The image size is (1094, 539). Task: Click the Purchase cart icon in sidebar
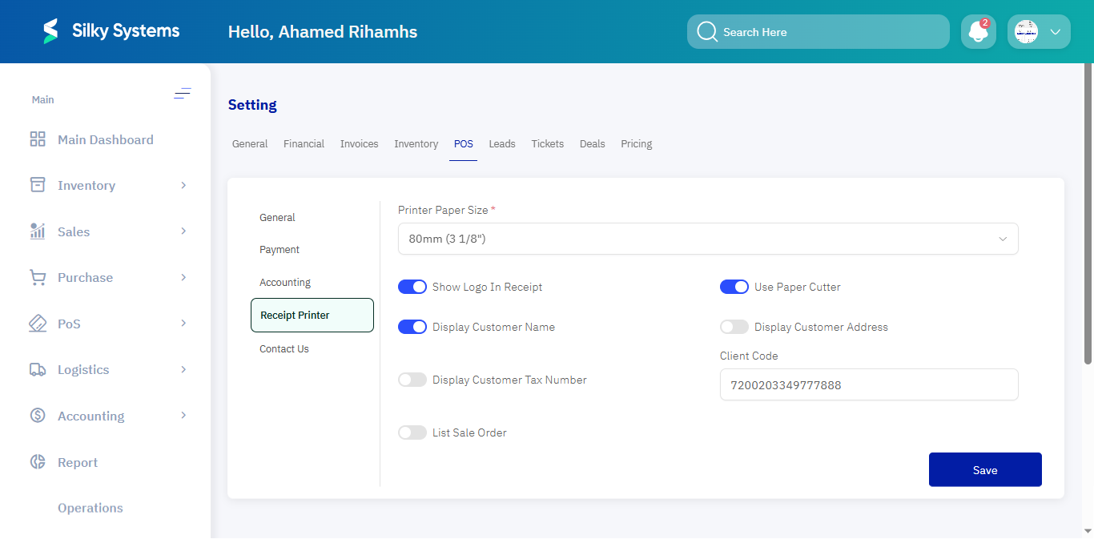(x=38, y=278)
